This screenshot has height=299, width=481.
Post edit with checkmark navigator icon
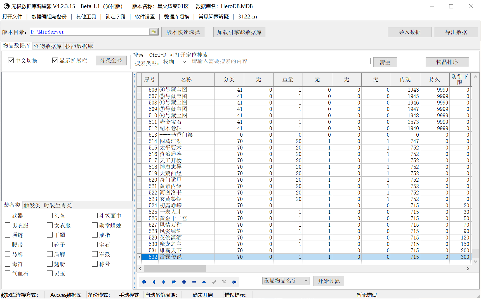[x=214, y=282]
